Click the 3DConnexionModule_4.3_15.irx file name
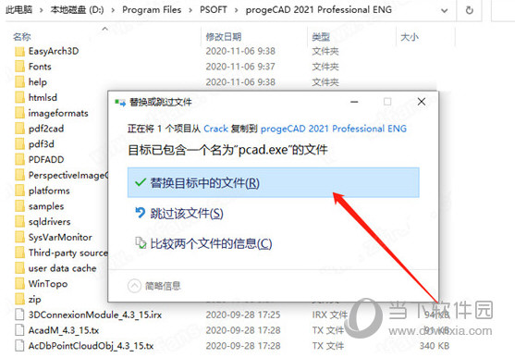515x358 pixels. (x=95, y=315)
